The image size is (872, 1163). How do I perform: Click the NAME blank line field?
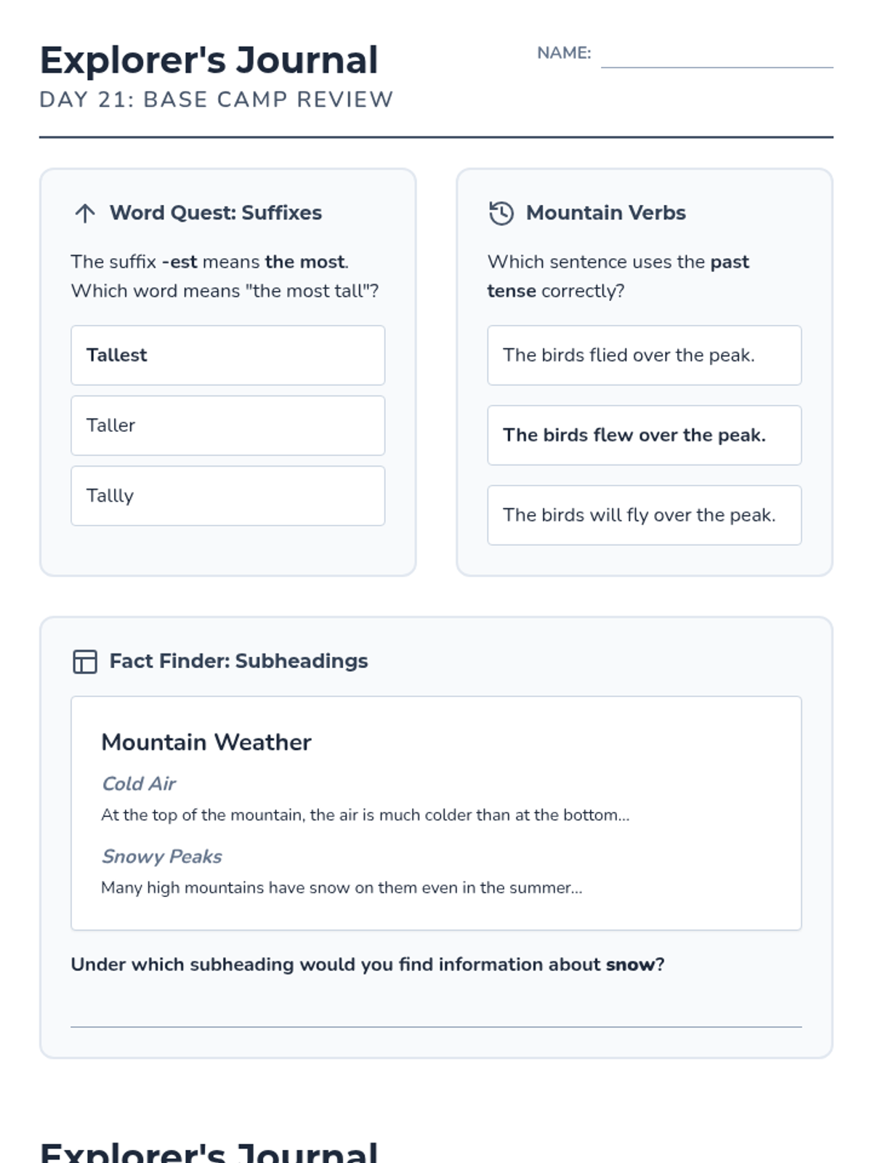(717, 55)
